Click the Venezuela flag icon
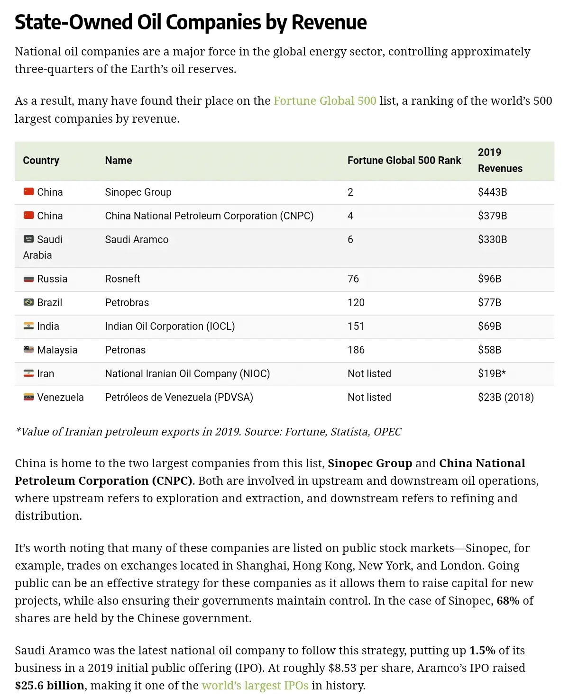Viewport: 569px width, 697px height. pos(29,397)
